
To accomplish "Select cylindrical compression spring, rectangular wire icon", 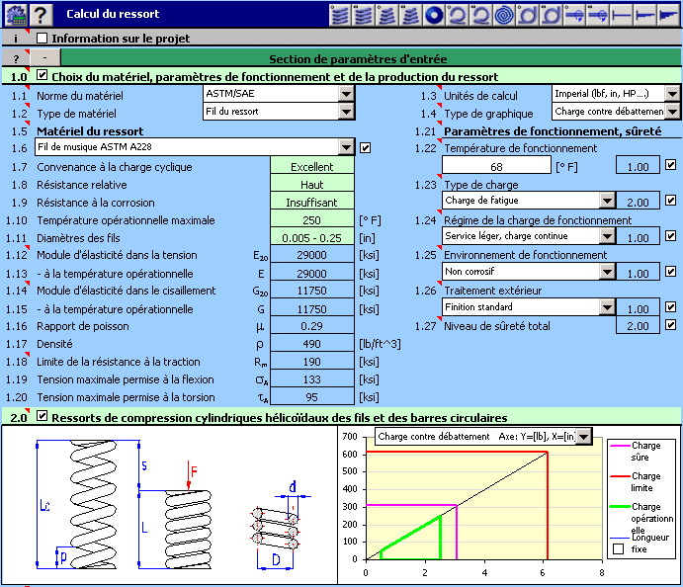I will [x=364, y=15].
